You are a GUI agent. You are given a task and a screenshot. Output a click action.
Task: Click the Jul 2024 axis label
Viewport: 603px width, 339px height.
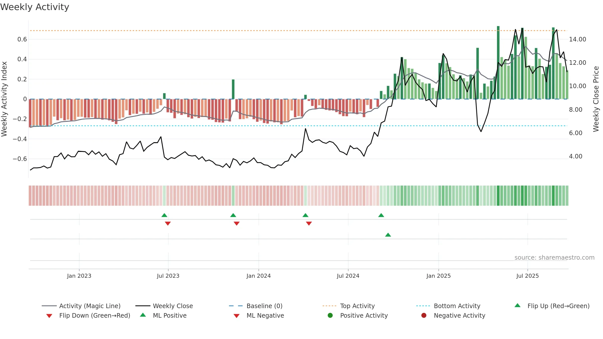coord(348,276)
